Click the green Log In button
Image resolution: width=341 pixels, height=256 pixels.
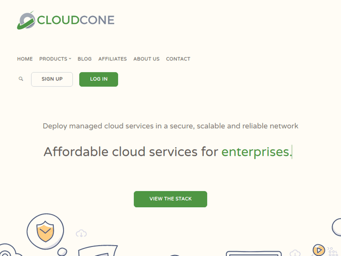point(99,80)
